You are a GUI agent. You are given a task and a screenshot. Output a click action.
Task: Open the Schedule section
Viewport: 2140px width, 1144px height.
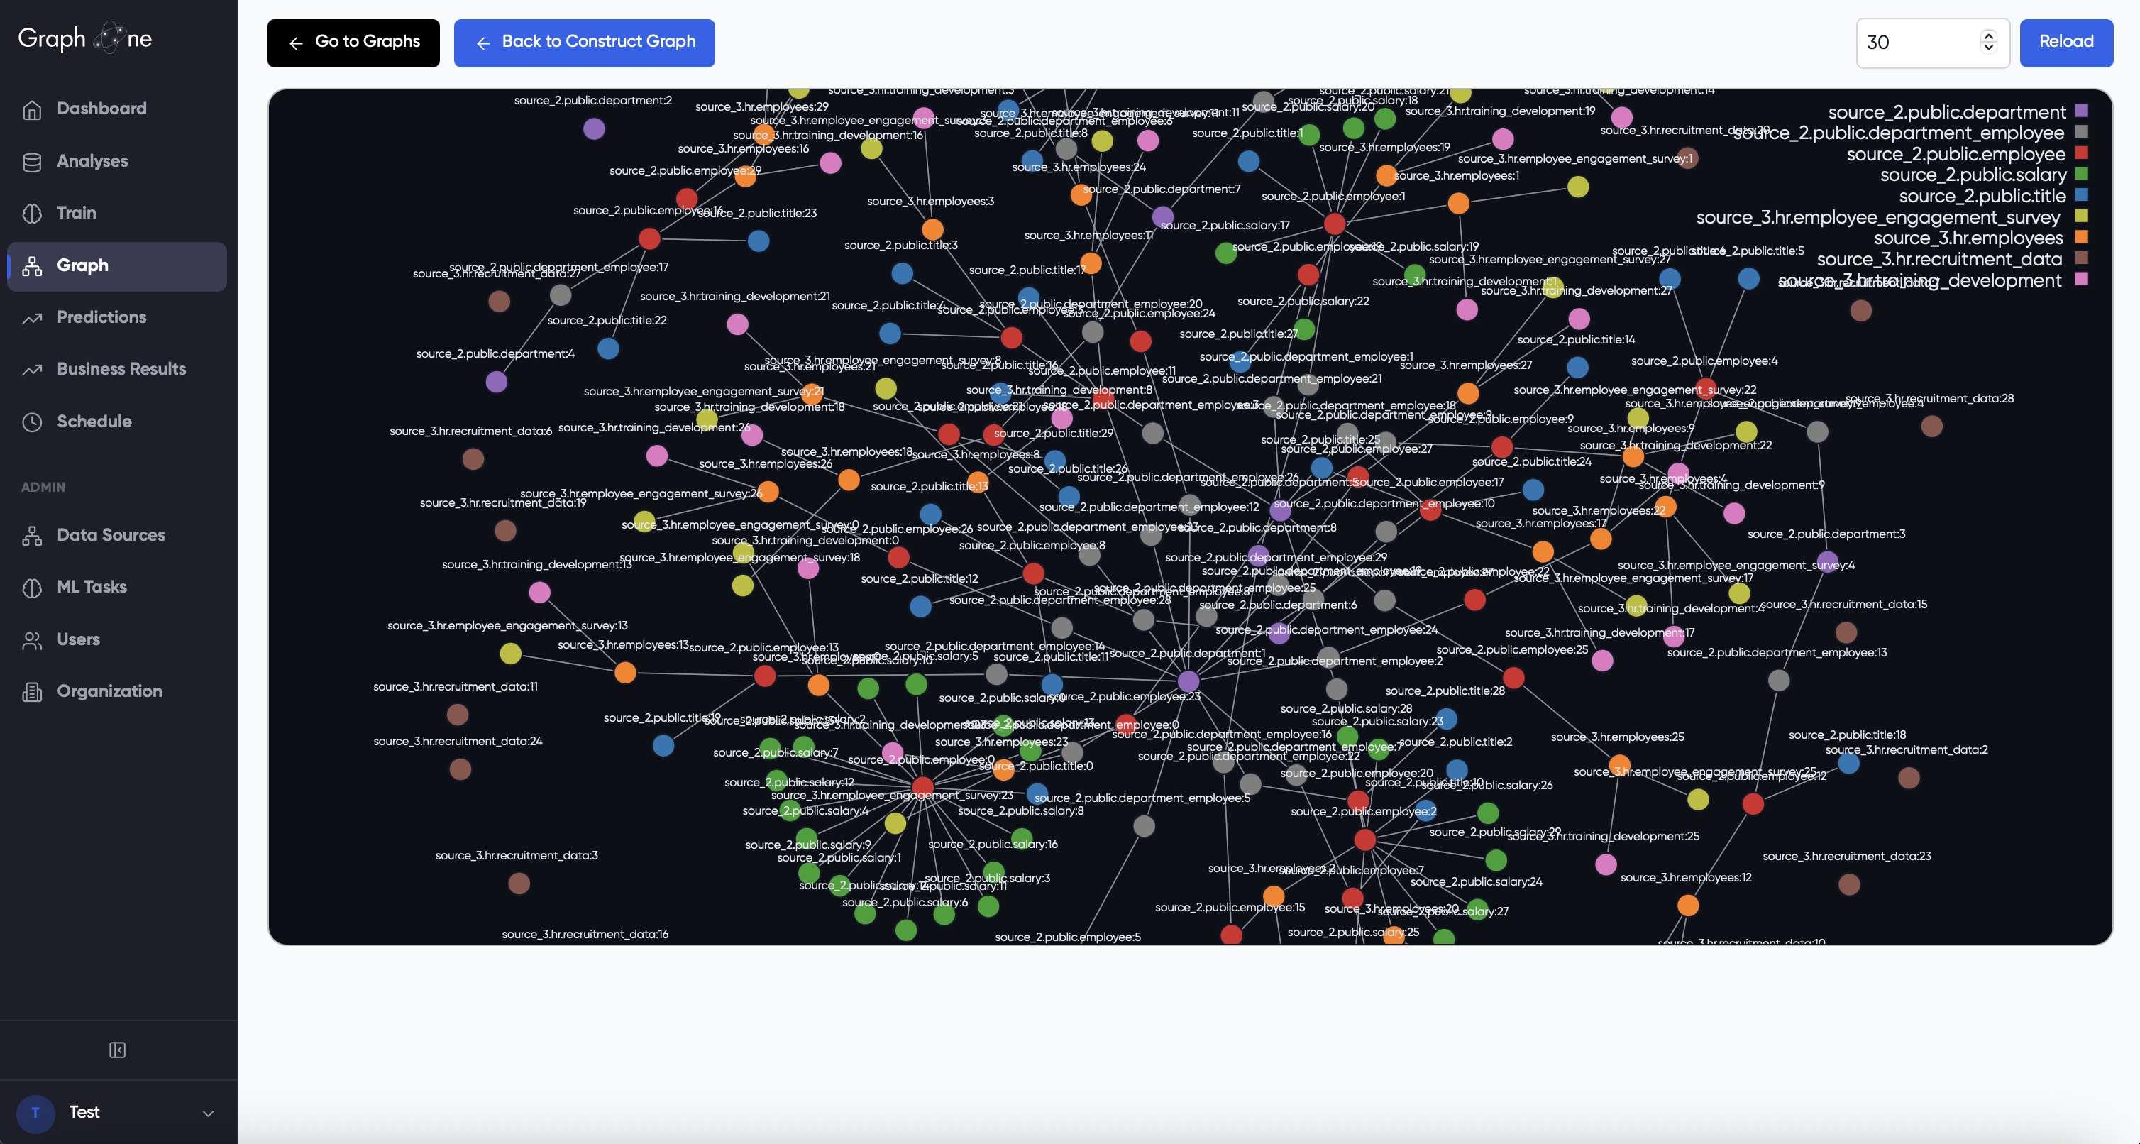coord(94,420)
